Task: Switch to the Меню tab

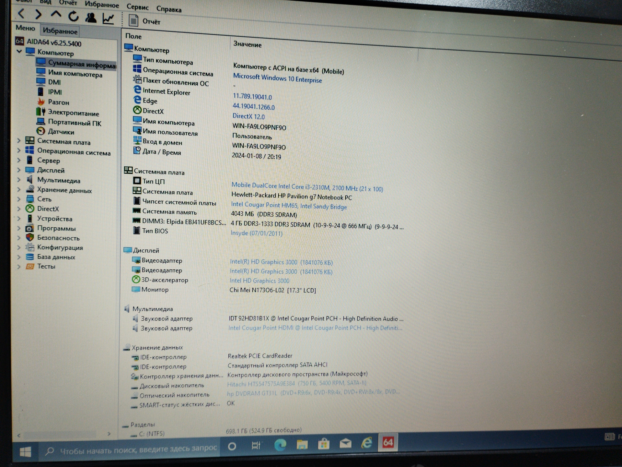Action: point(25,28)
